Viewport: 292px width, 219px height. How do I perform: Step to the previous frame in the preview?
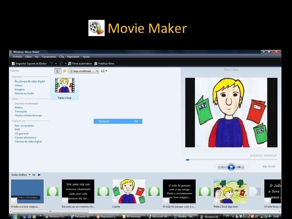click(223, 167)
